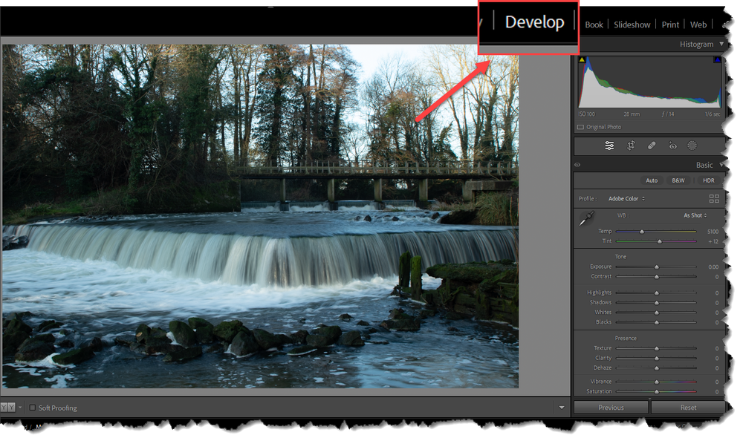Viewport: 743px width, 441px height.
Task: Click the Dehaze slider handle
Action: (657, 368)
